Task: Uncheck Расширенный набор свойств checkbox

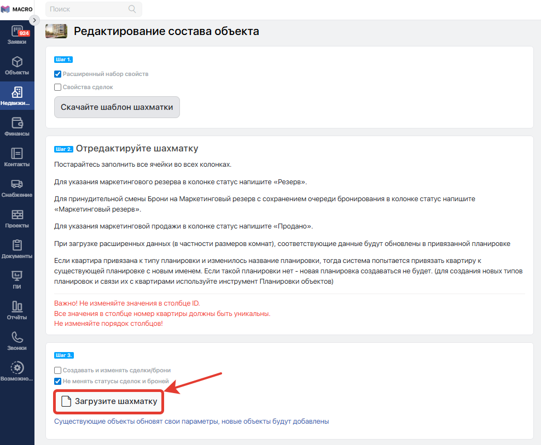Action: coord(57,74)
